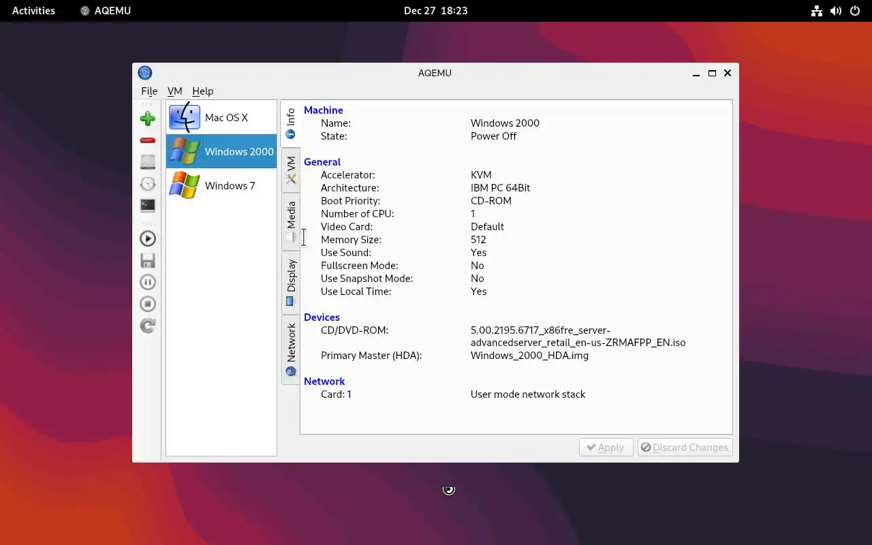Switch to the Media tab
This screenshot has height=545, width=872.
[x=291, y=221]
